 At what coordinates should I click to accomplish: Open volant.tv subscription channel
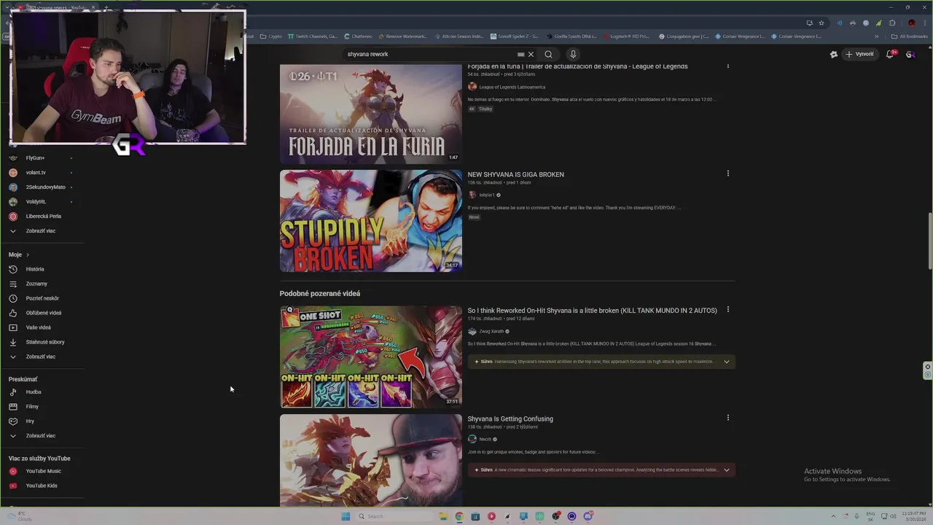(35, 173)
